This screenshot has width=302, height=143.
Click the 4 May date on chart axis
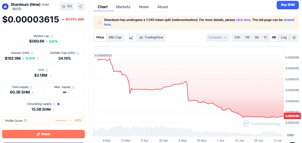coord(182,141)
